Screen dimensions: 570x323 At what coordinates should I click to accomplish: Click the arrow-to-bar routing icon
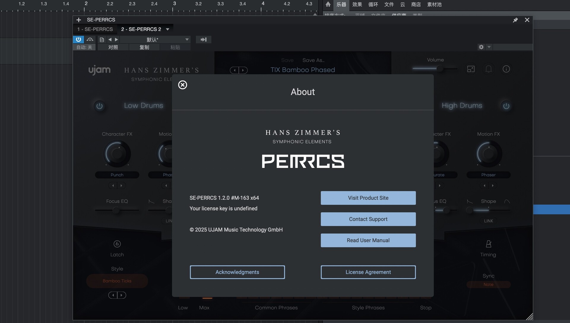(x=204, y=39)
